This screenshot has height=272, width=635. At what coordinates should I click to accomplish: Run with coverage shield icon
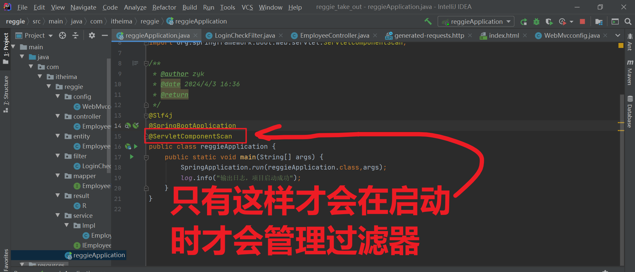coord(549,22)
